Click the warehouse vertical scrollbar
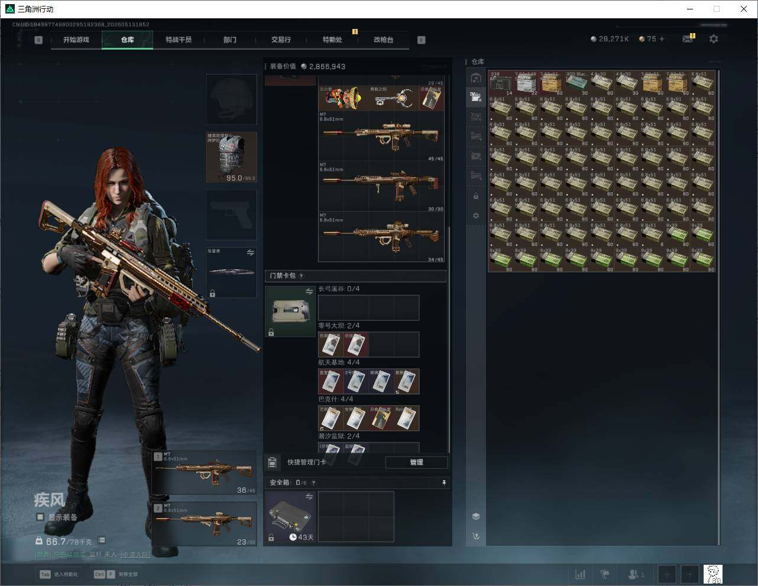The image size is (758, 586). pos(719,307)
